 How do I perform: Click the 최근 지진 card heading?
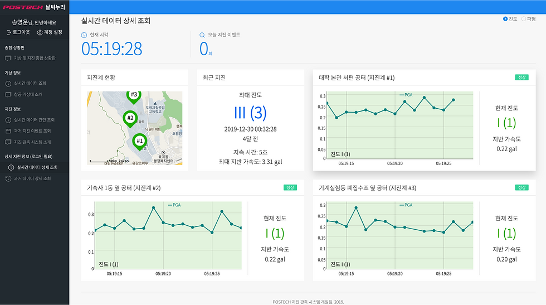pos(214,78)
